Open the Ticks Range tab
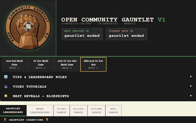This screenshot has width=196, height=123. pyautogui.click(x=61, y=111)
